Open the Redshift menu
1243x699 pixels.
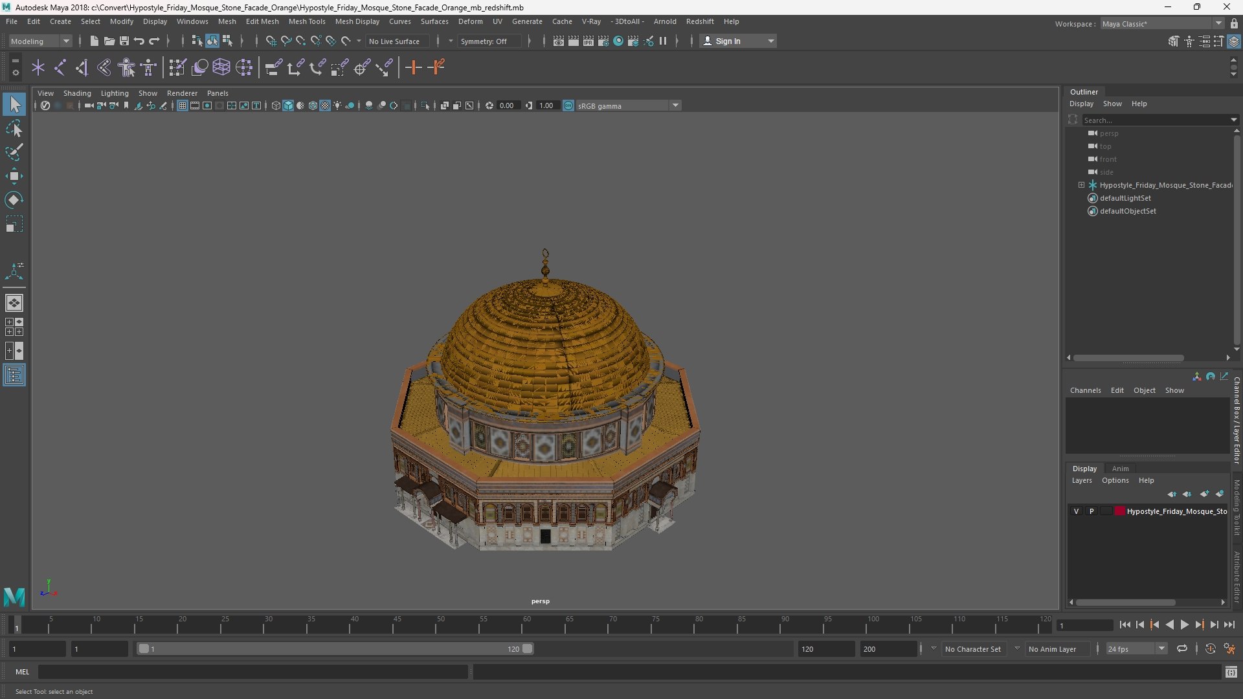pos(700,21)
